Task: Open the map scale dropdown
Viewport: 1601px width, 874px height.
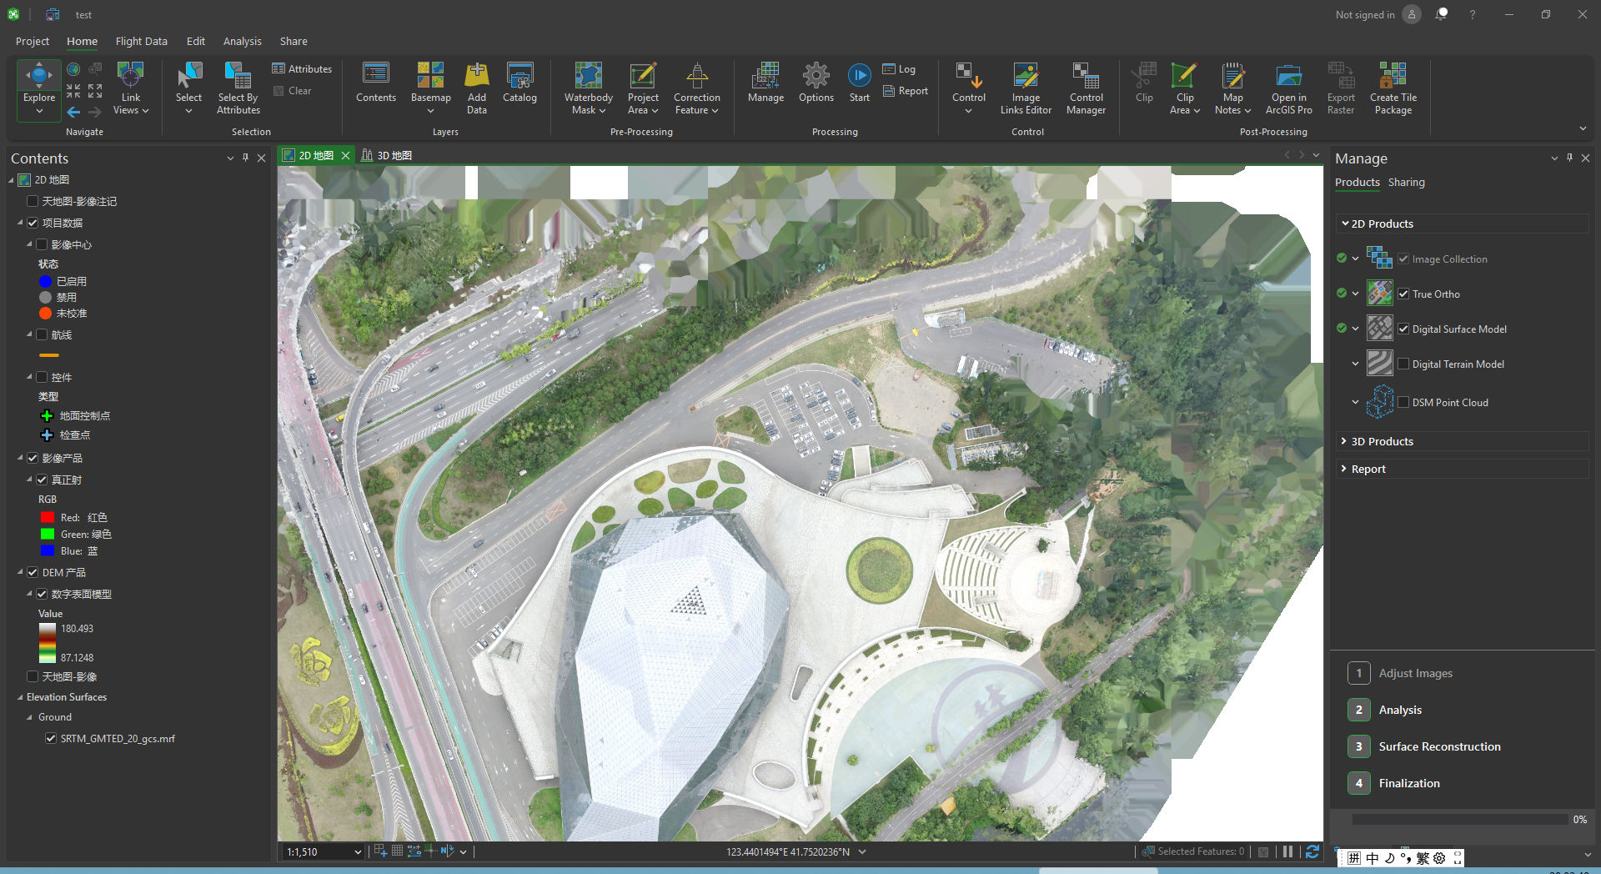Action: click(x=357, y=851)
